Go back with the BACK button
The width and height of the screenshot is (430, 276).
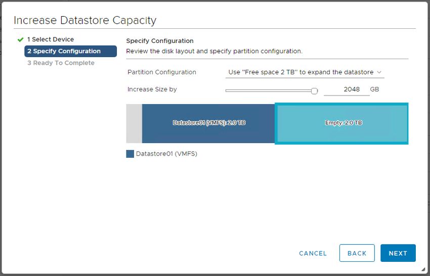click(357, 253)
